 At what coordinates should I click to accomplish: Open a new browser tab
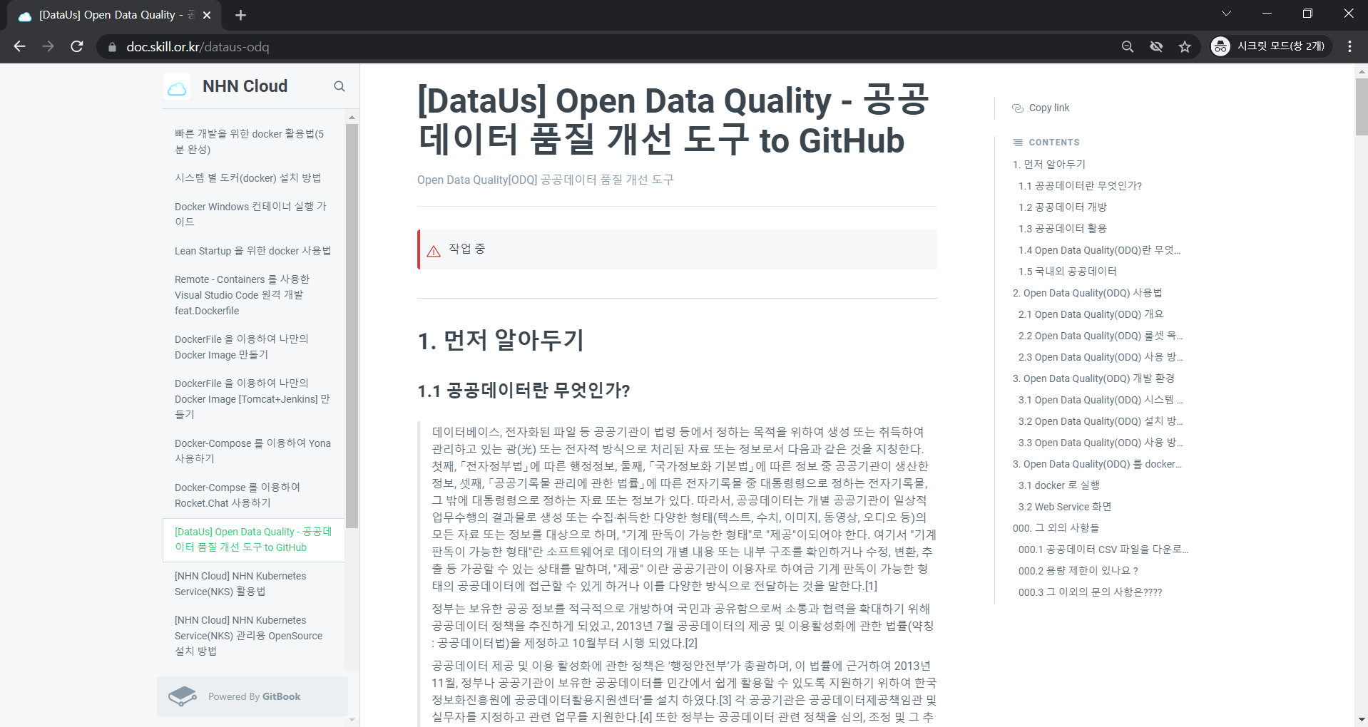(x=240, y=15)
